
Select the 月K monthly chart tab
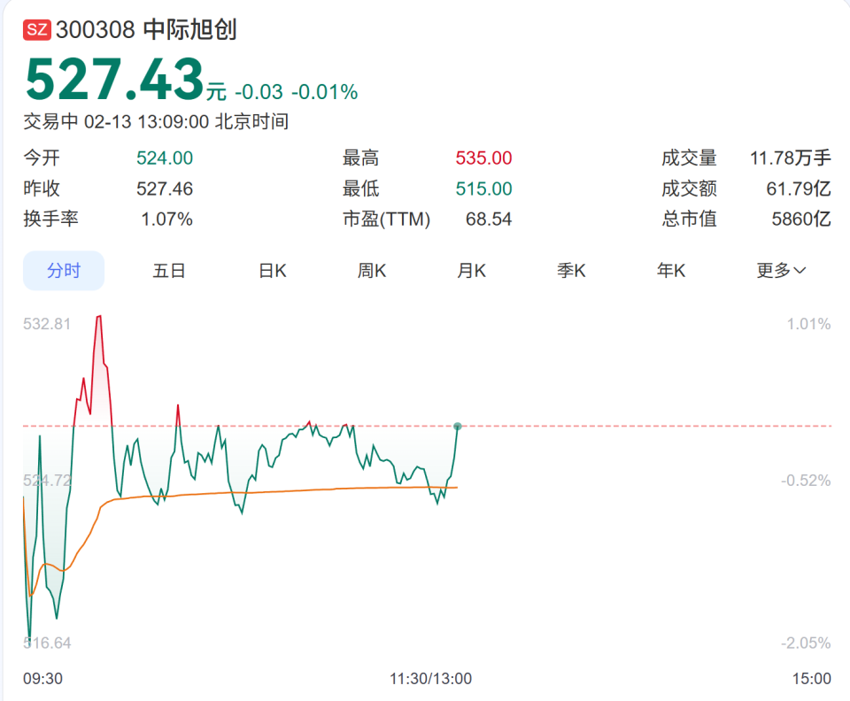coord(470,271)
